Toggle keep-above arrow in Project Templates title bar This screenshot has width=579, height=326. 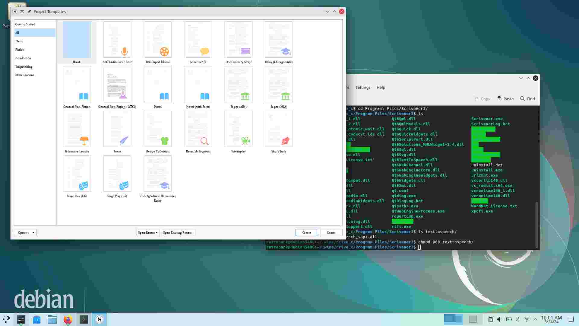pyautogui.click(x=22, y=11)
